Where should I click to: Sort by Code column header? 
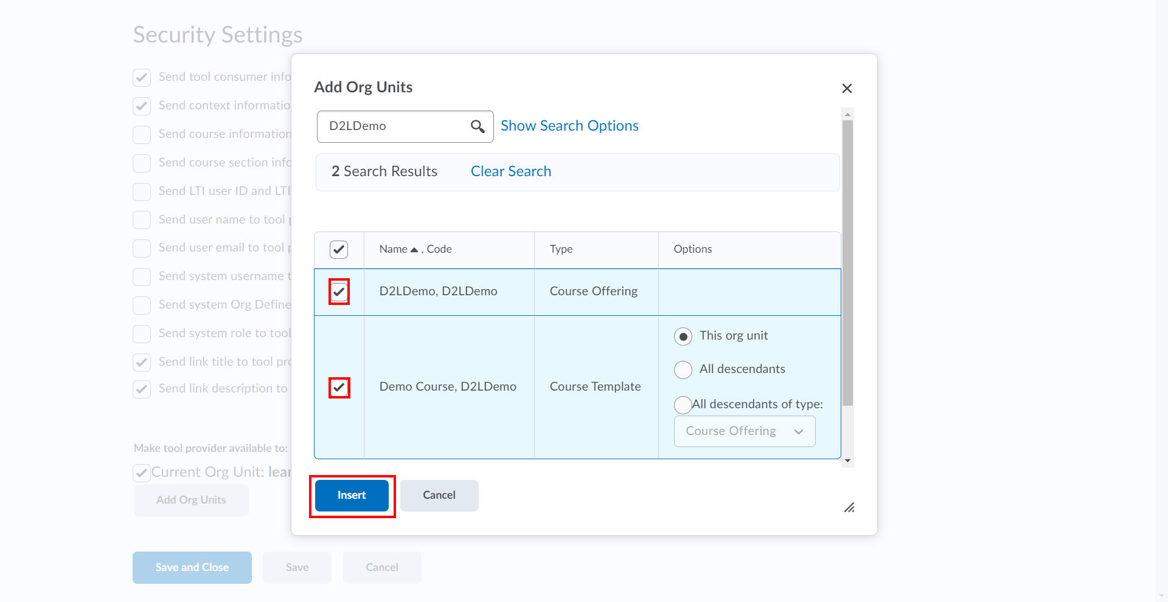[x=439, y=249]
